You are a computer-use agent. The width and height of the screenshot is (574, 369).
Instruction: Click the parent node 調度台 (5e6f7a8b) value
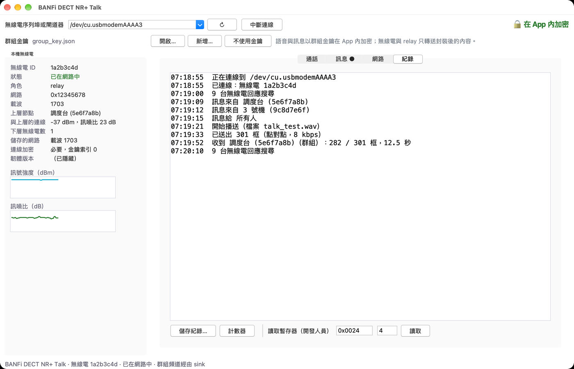(76, 113)
